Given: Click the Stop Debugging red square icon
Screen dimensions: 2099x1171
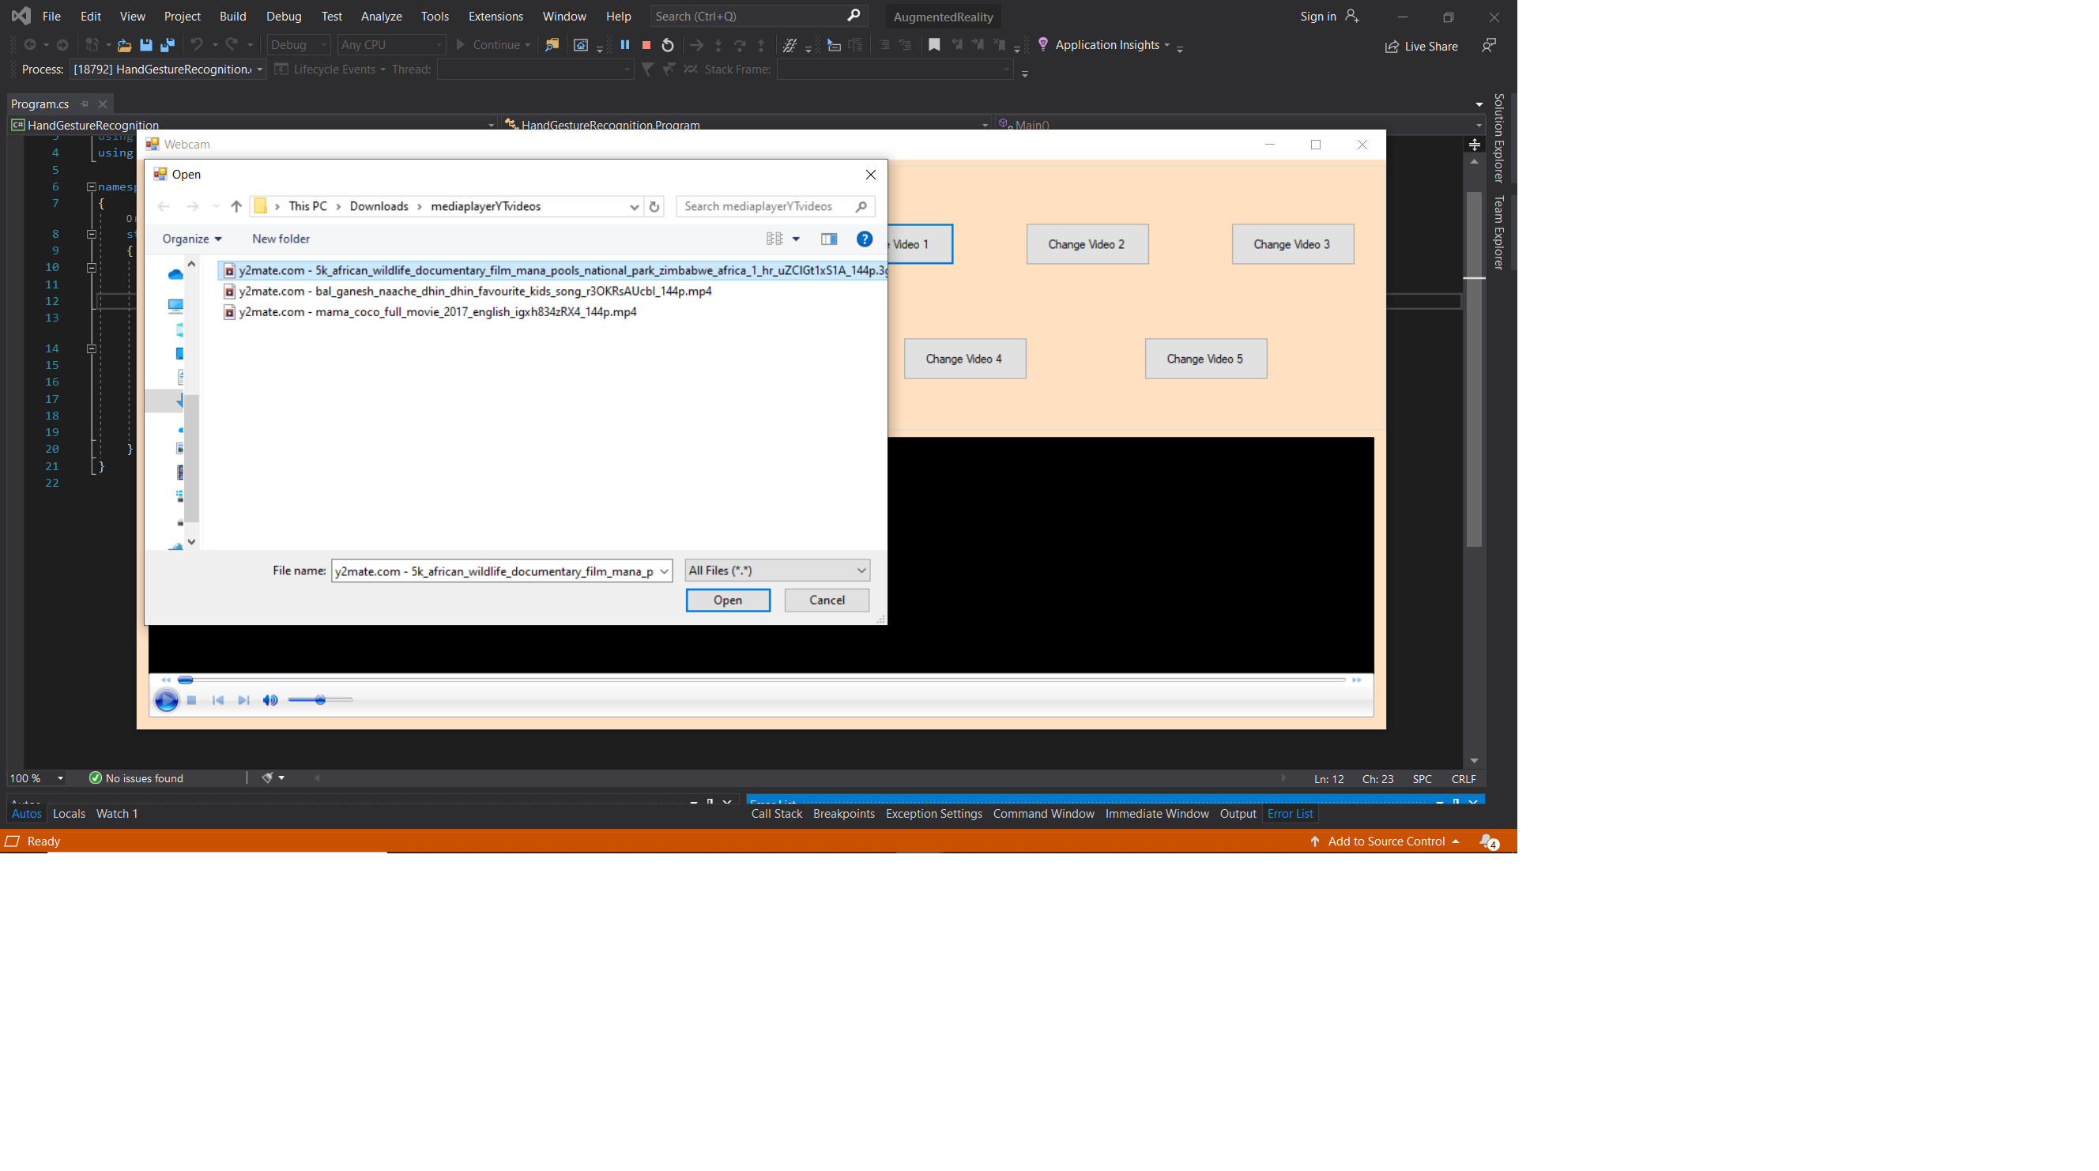Looking at the screenshot, I should point(646,45).
